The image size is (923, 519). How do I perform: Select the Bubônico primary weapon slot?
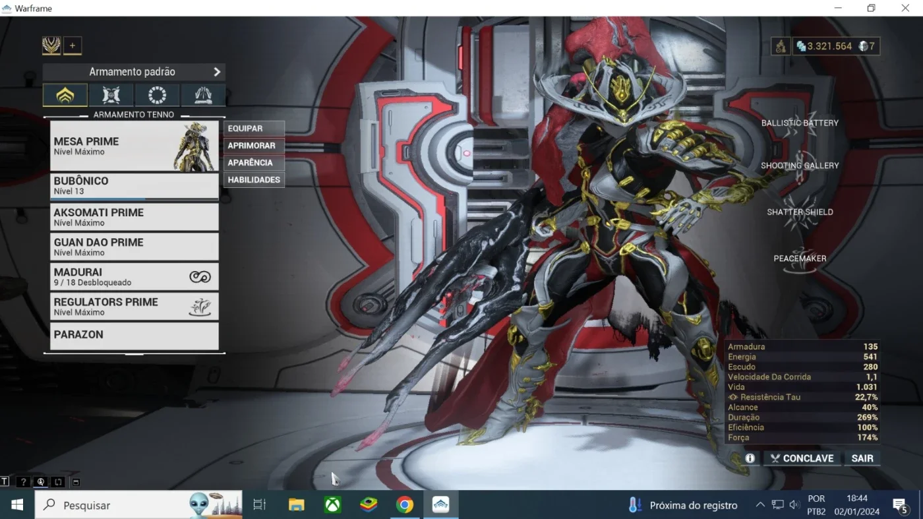click(x=134, y=186)
